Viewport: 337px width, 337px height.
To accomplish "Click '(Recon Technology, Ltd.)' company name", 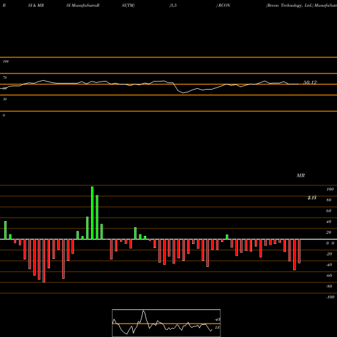I will coord(290,5).
